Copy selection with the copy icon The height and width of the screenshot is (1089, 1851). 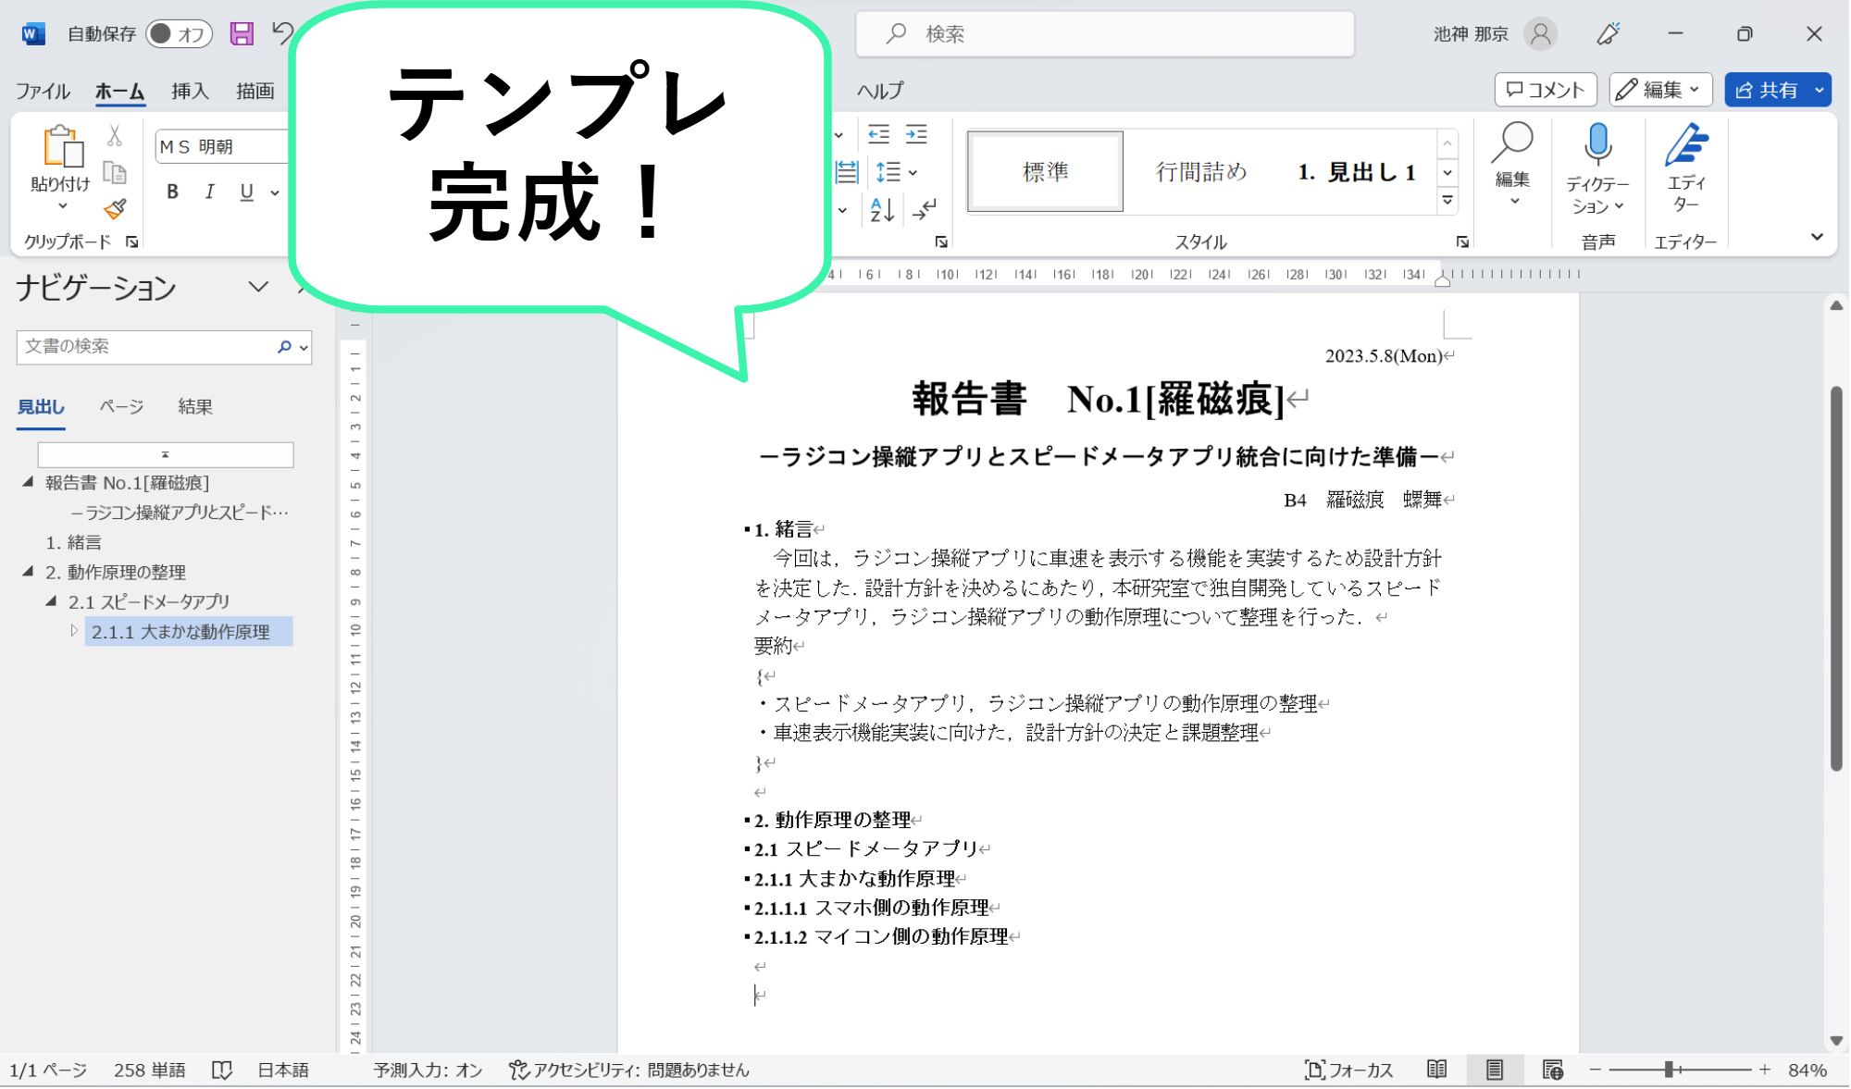(x=115, y=173)
